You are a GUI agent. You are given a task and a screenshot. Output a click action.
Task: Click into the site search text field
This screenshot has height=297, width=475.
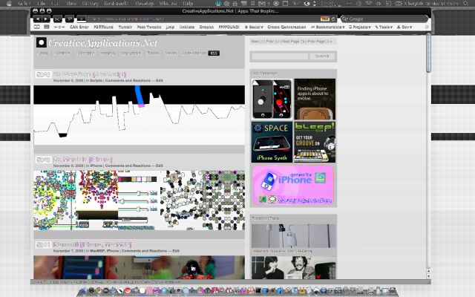point(280,56)
